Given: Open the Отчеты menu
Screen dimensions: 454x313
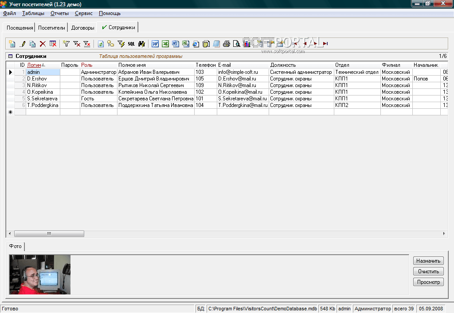Looking at the screenshot, I should [59, 13].
